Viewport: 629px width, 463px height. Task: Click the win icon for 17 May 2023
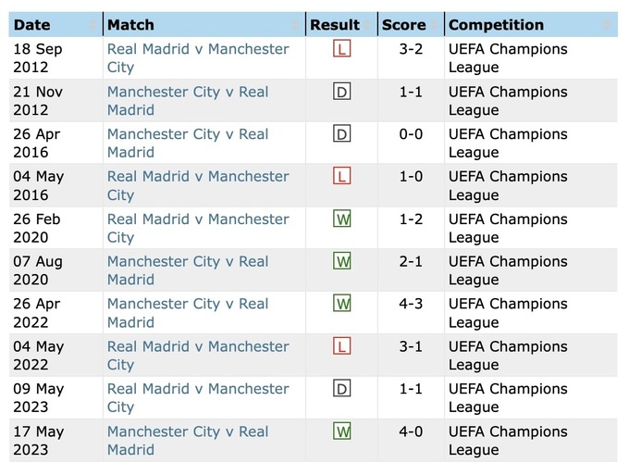click(x=342, y=432)
